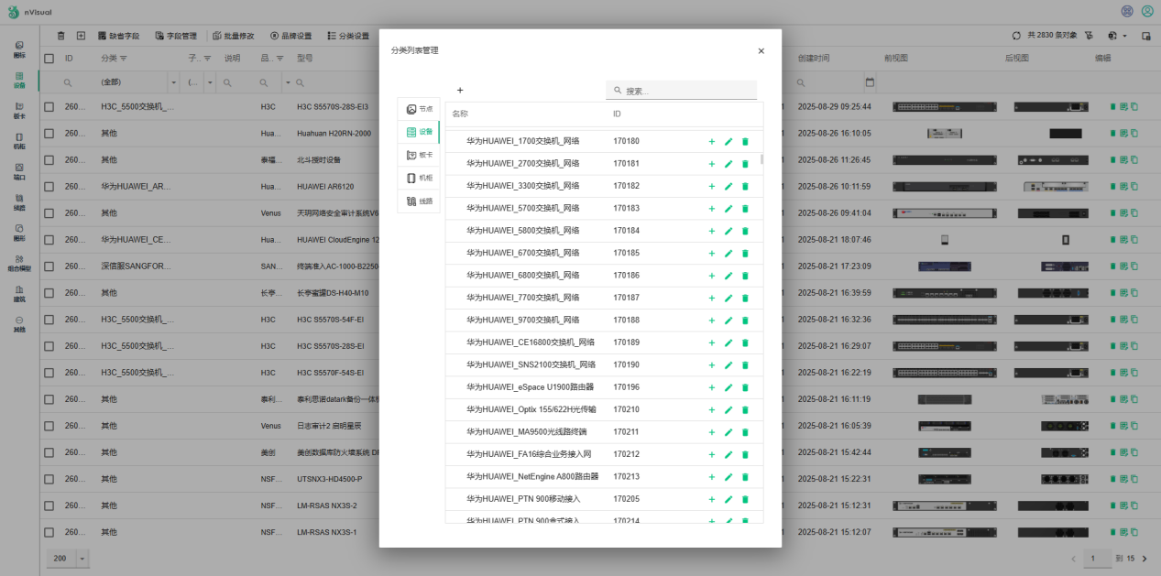Select the 节点 tab in dialog
The height and width of the screenshot is (576, 1161).
pyautogui.click(x=419, y=109)
